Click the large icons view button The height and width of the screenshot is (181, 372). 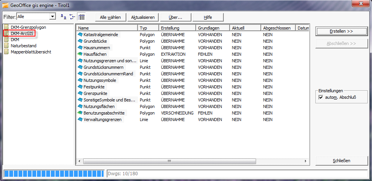(63, 17)
